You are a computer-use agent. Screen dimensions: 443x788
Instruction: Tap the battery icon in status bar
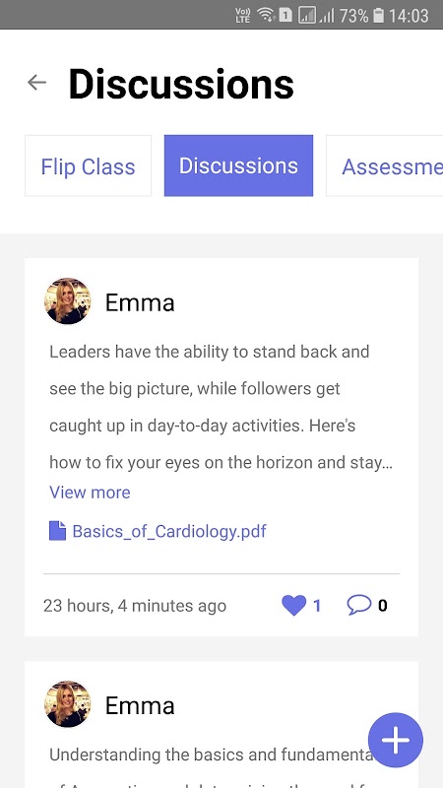pyautogui.click(x=378, y=16)
